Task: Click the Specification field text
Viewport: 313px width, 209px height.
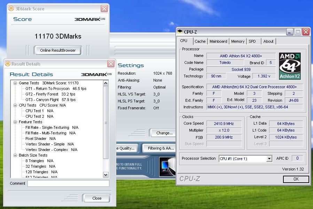Action: click(255, 87)
